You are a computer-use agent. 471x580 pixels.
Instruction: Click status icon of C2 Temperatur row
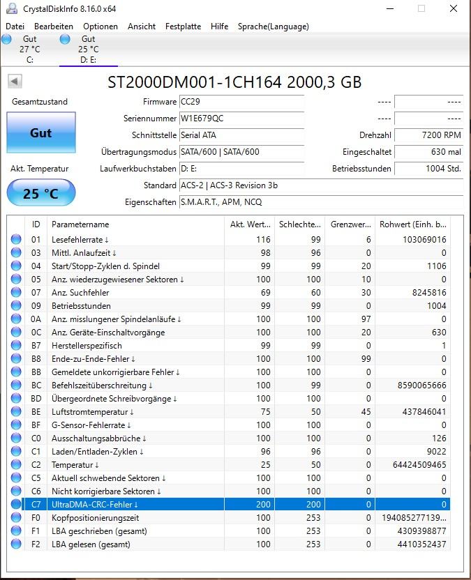[16, 464]
